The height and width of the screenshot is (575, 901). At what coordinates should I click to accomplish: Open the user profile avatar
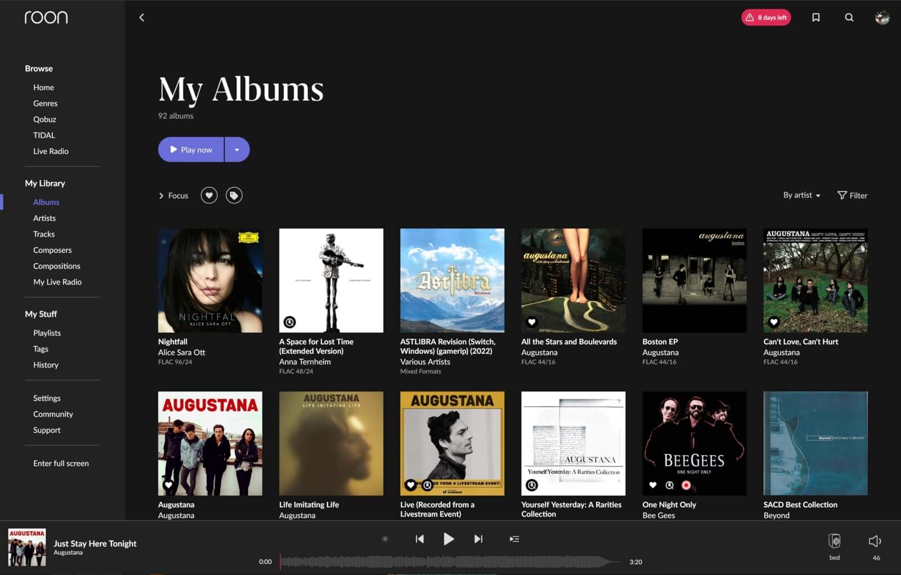882,17
